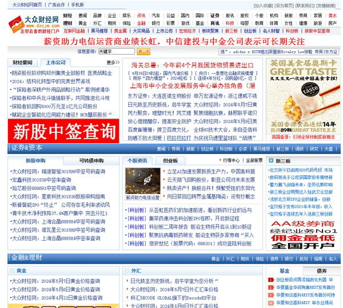Screen dimensions: 343x308
Task: View the 5G telecom news thumbnail
Action: [x=143, y=181]
